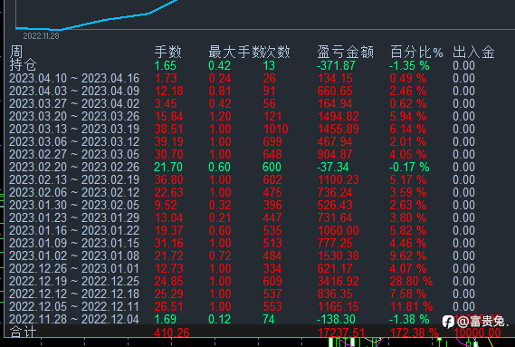Select week row 2022.11.28 ~ 2022.12.04
The image size is (515, 347).
coord(74,319)
